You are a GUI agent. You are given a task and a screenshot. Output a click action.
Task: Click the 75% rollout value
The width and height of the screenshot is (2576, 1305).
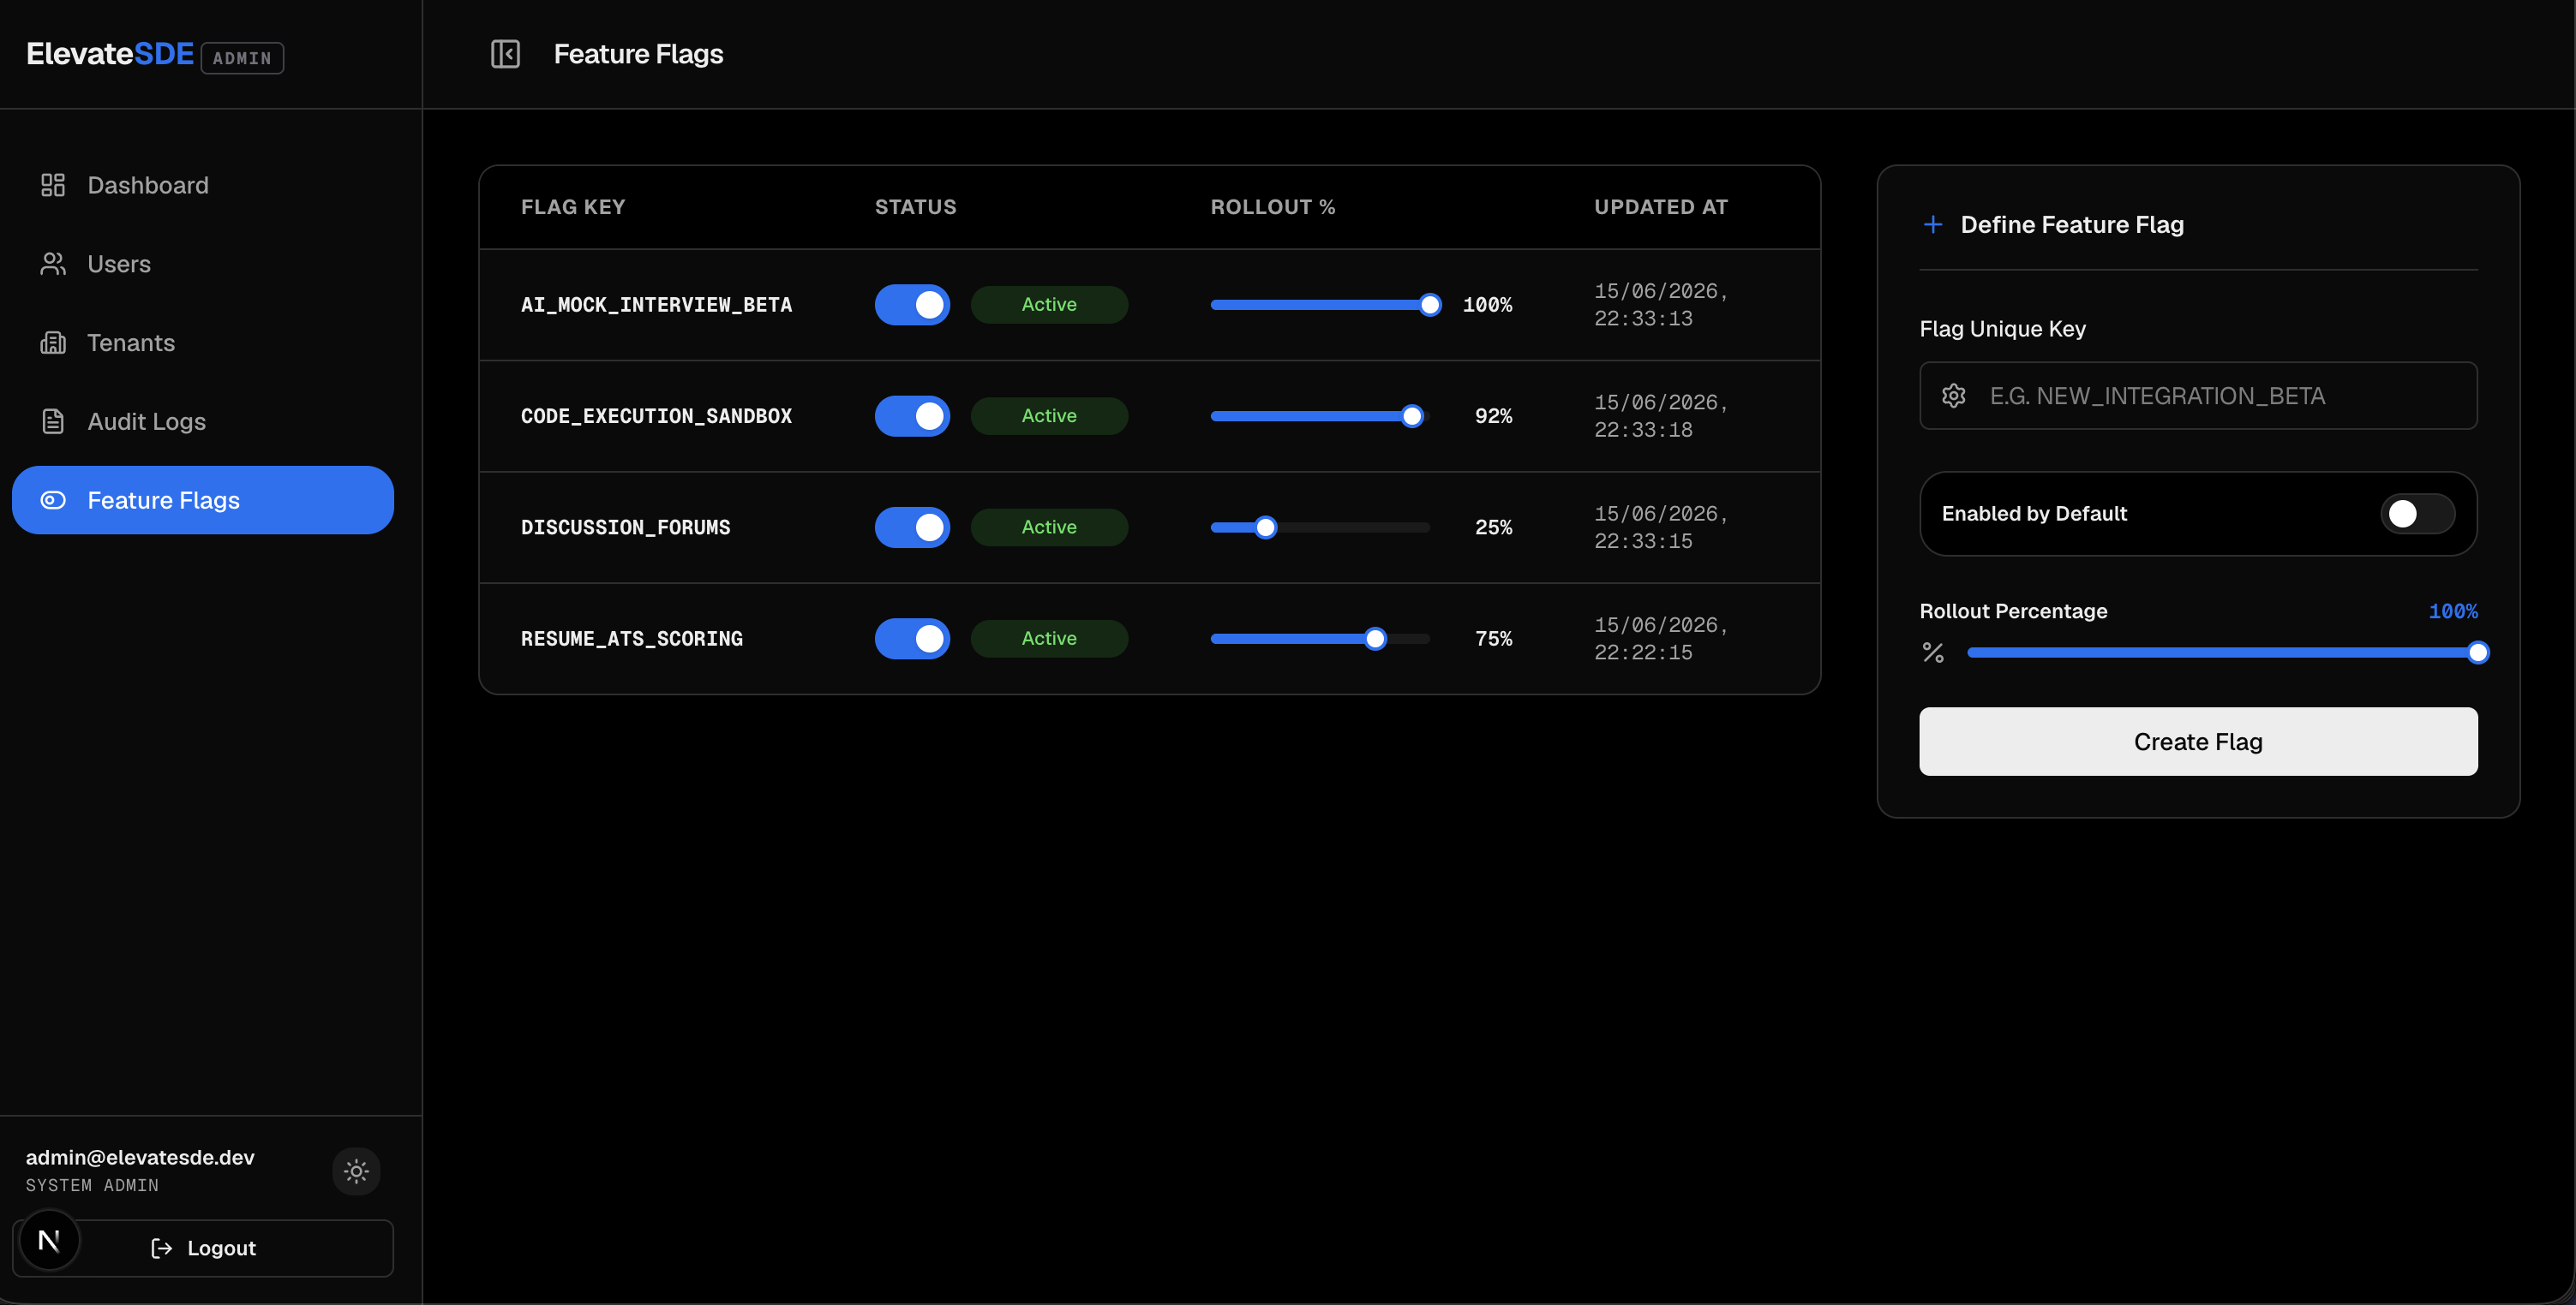tap(1493, 639)
